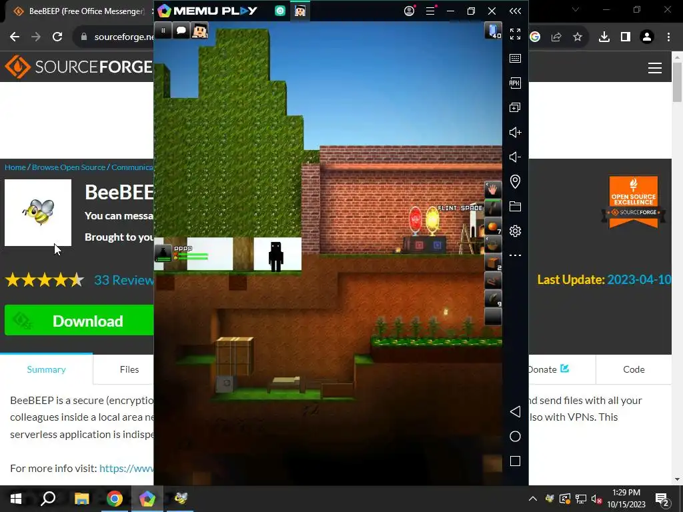
Task: Tap the Android home circle button
Action: tap(516, 437)
